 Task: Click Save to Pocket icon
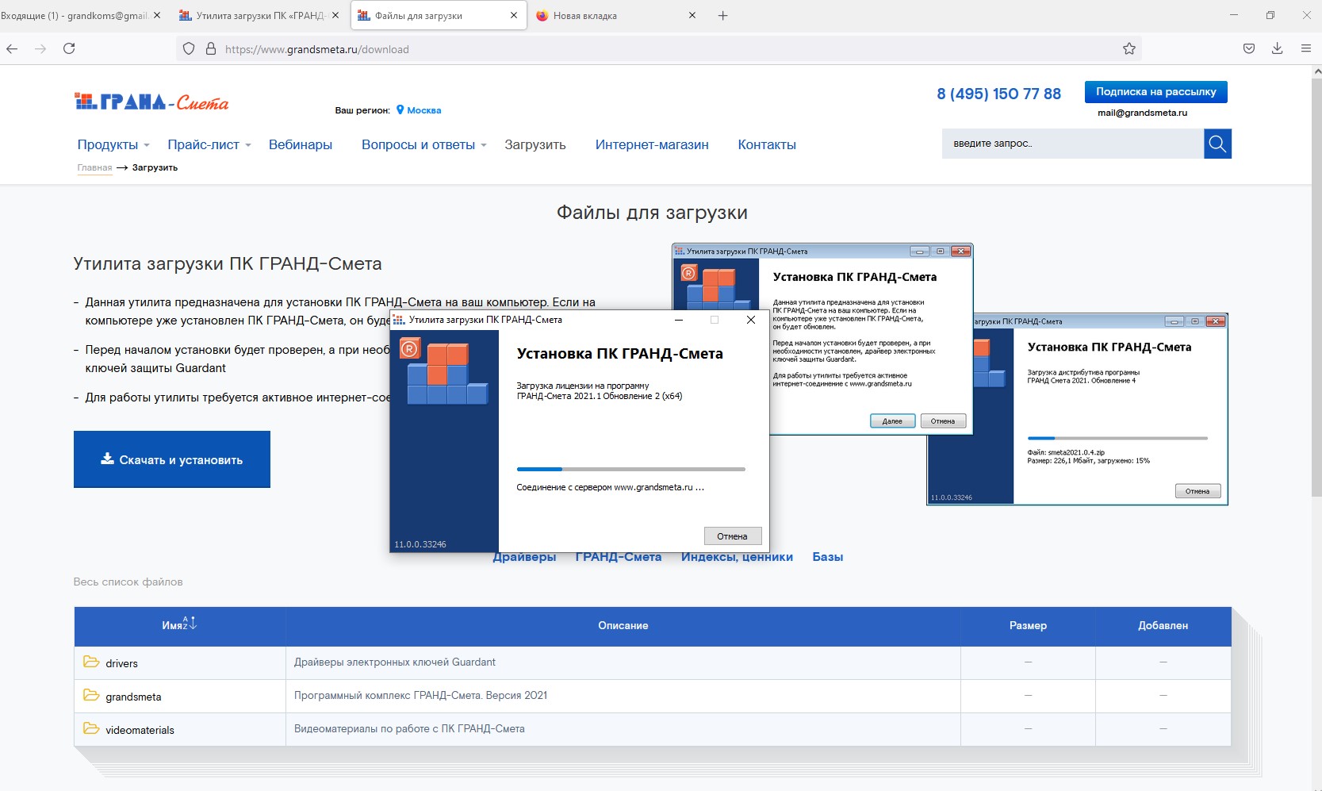click(x=1248, y=49)
